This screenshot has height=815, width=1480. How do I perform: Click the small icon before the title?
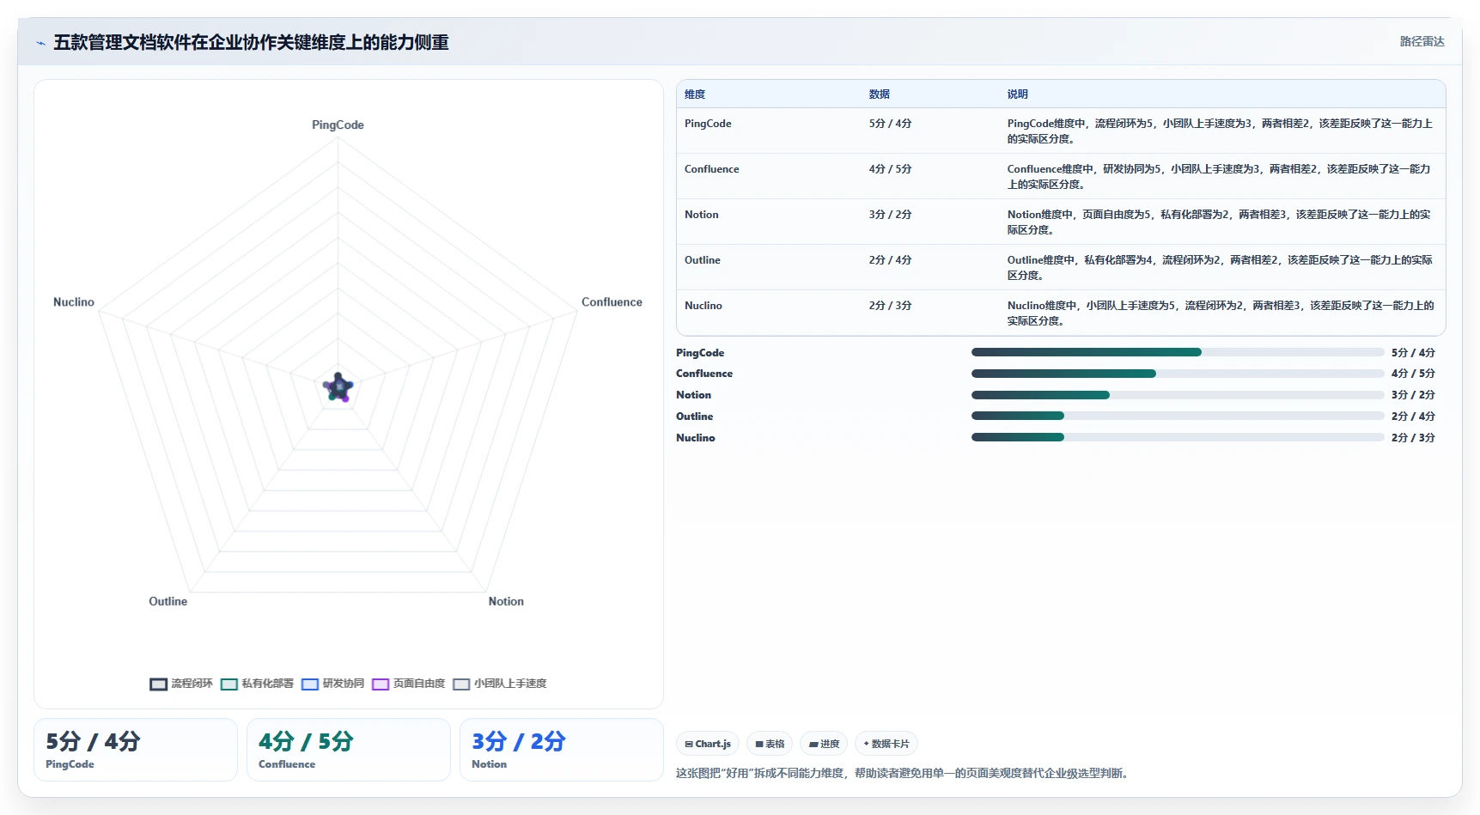pyautogui.click(x=40, y=43)
